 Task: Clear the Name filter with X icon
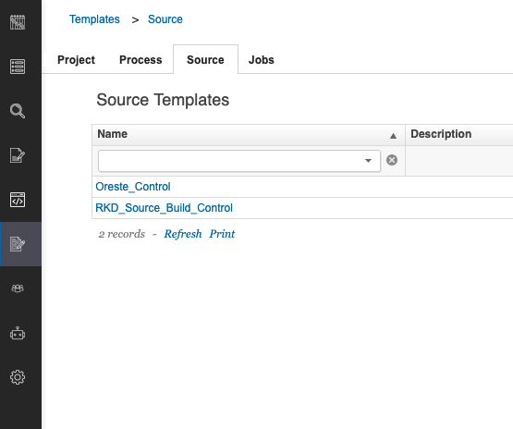click(392, 160)
